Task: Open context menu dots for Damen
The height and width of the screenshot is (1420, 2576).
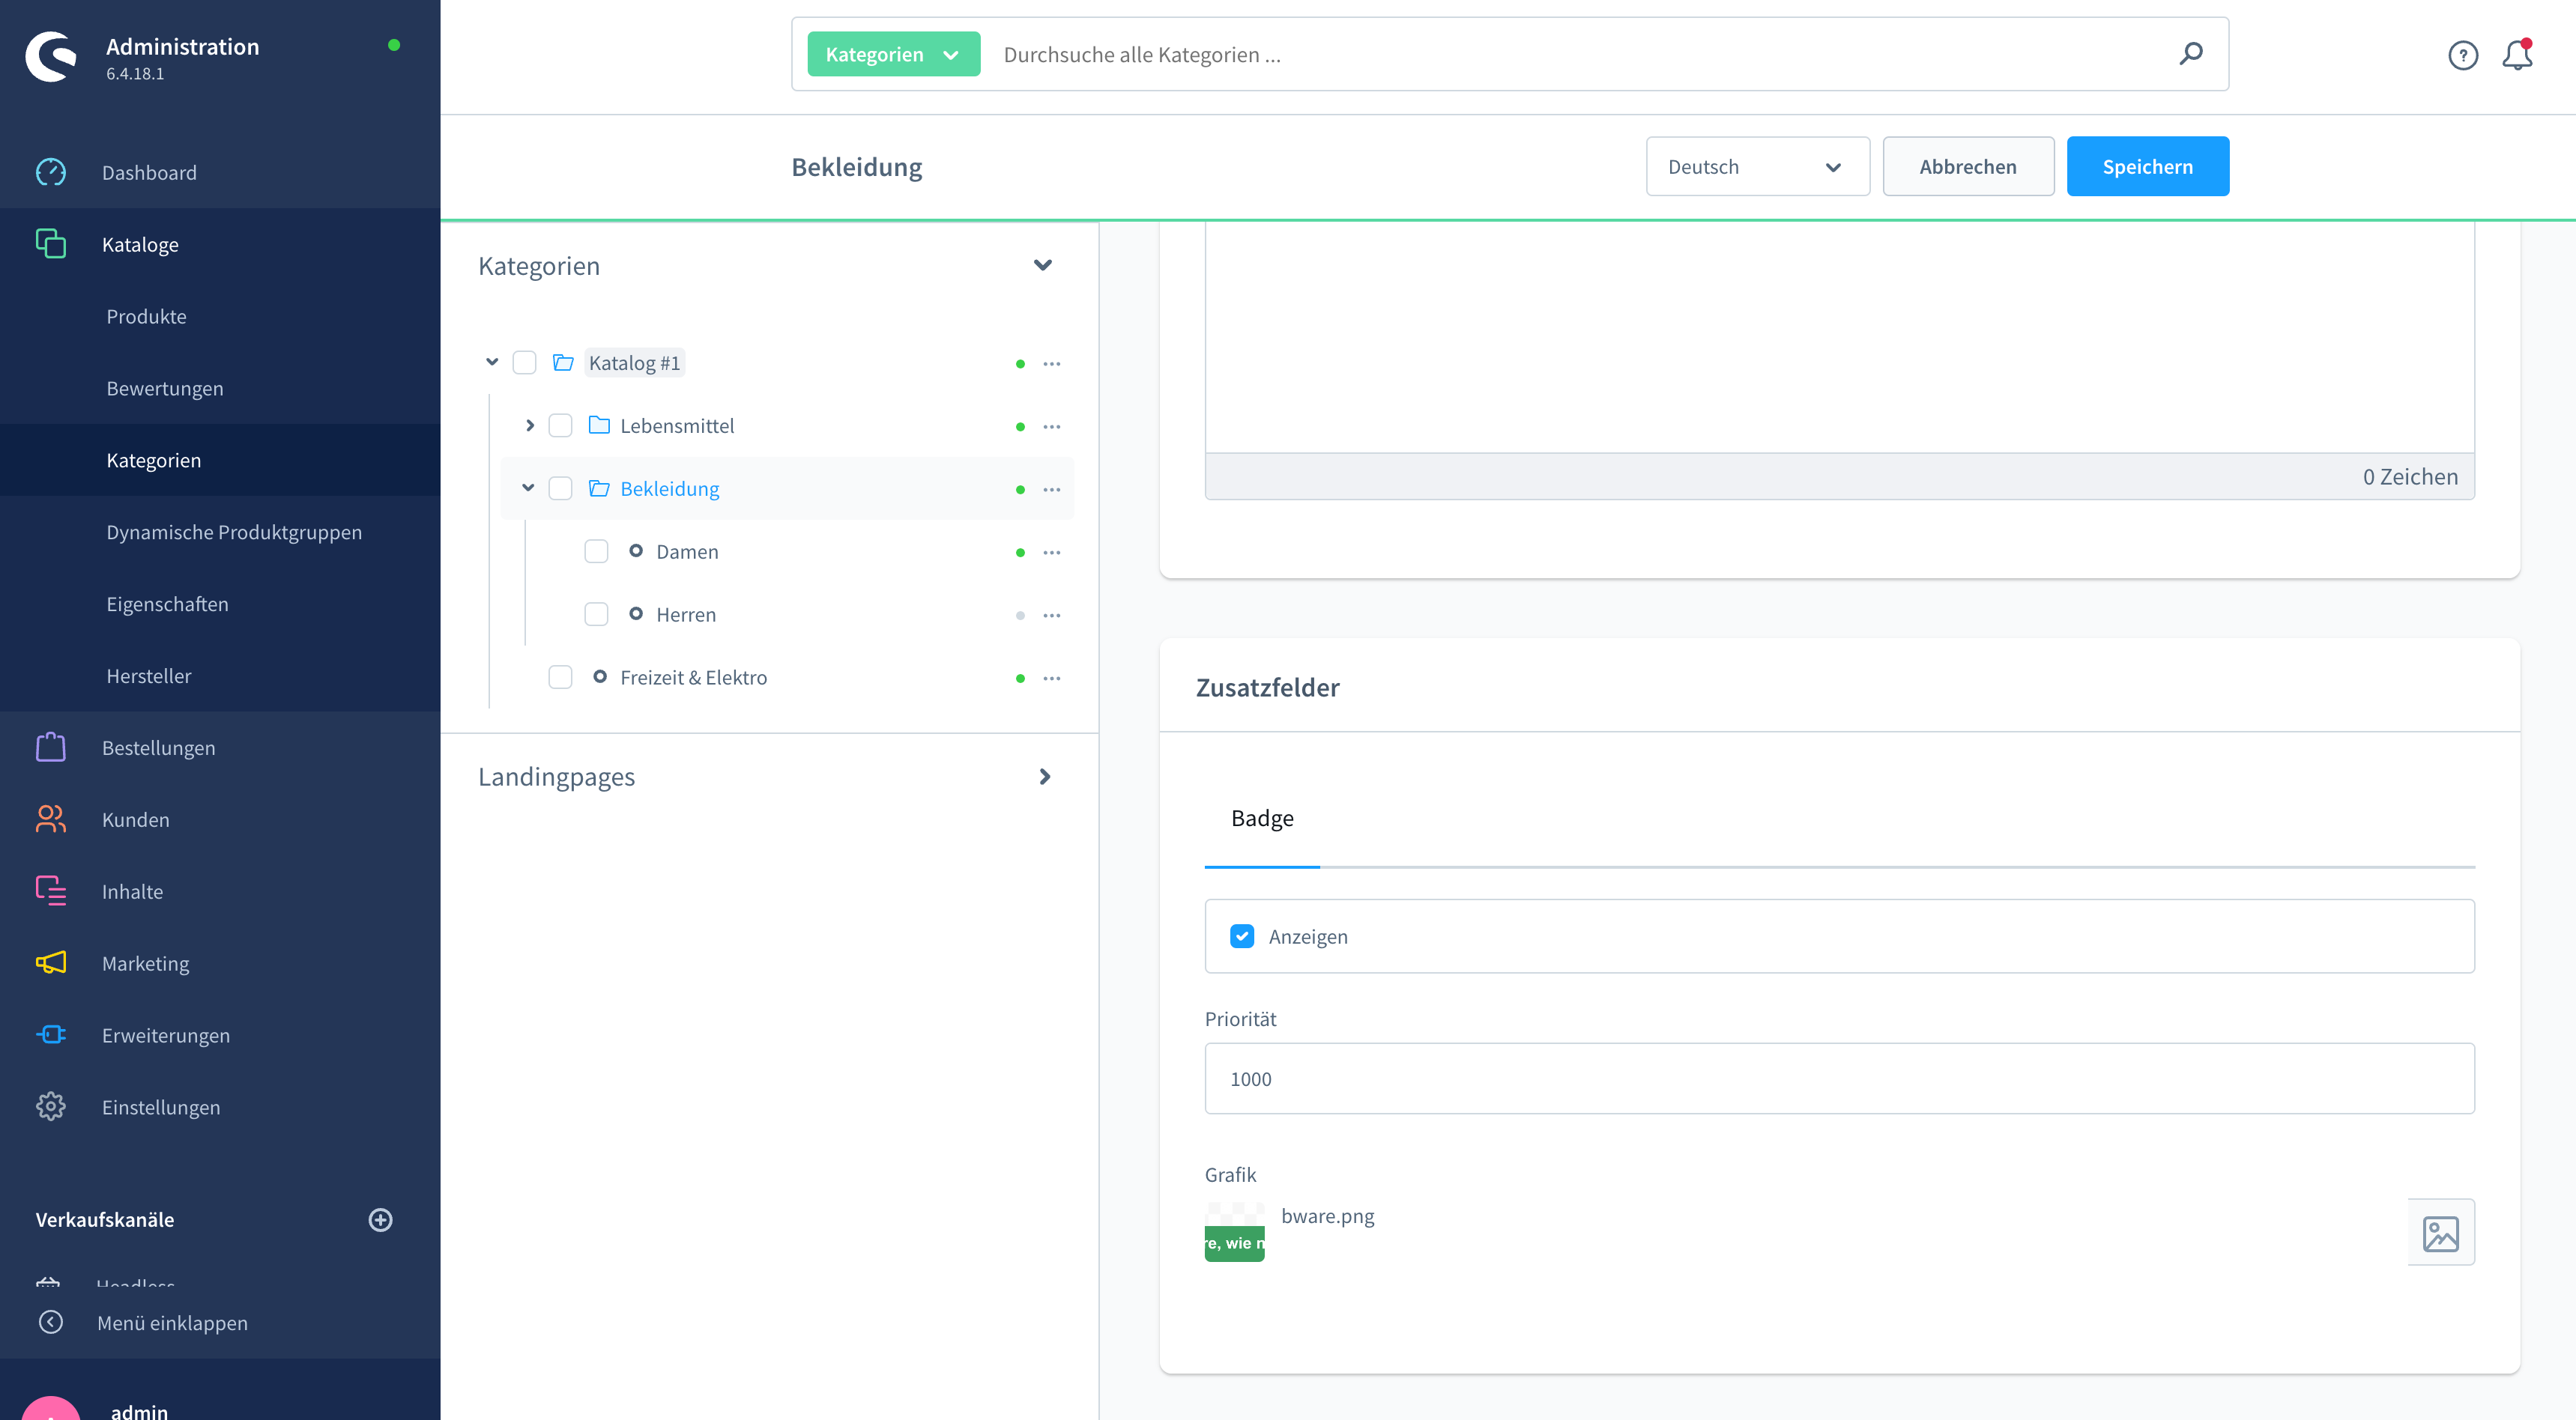Action: click(1052, 553)
